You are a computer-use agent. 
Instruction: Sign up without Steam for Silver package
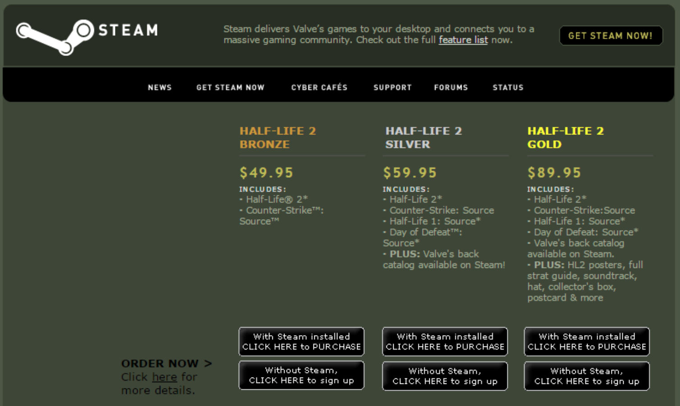445,376
